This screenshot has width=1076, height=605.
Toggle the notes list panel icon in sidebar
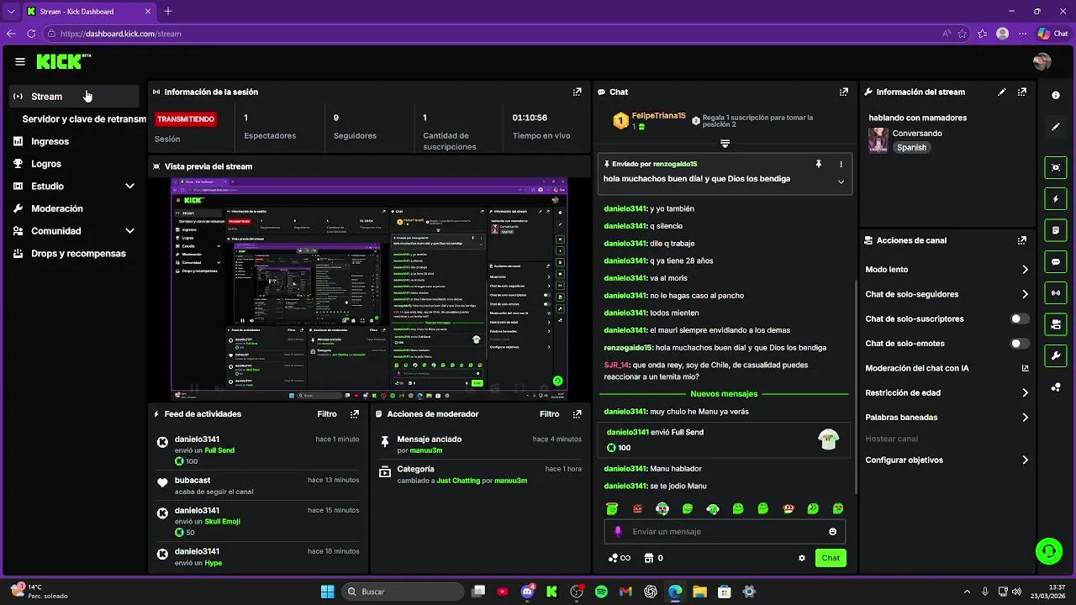[x=1056, y=230]
